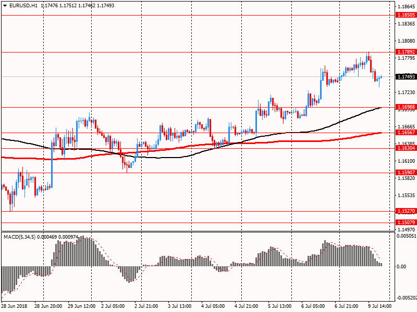This screenshot has height=312, width=417.
Task: Click the 1.16304 red level label
Action: 406,148
